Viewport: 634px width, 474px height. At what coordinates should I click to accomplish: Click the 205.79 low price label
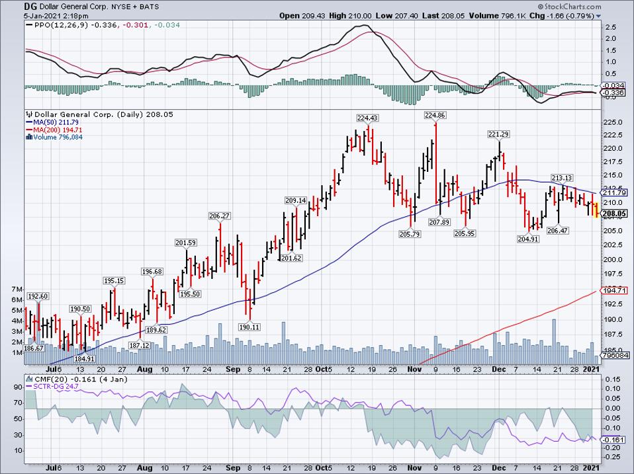point(410,234)
